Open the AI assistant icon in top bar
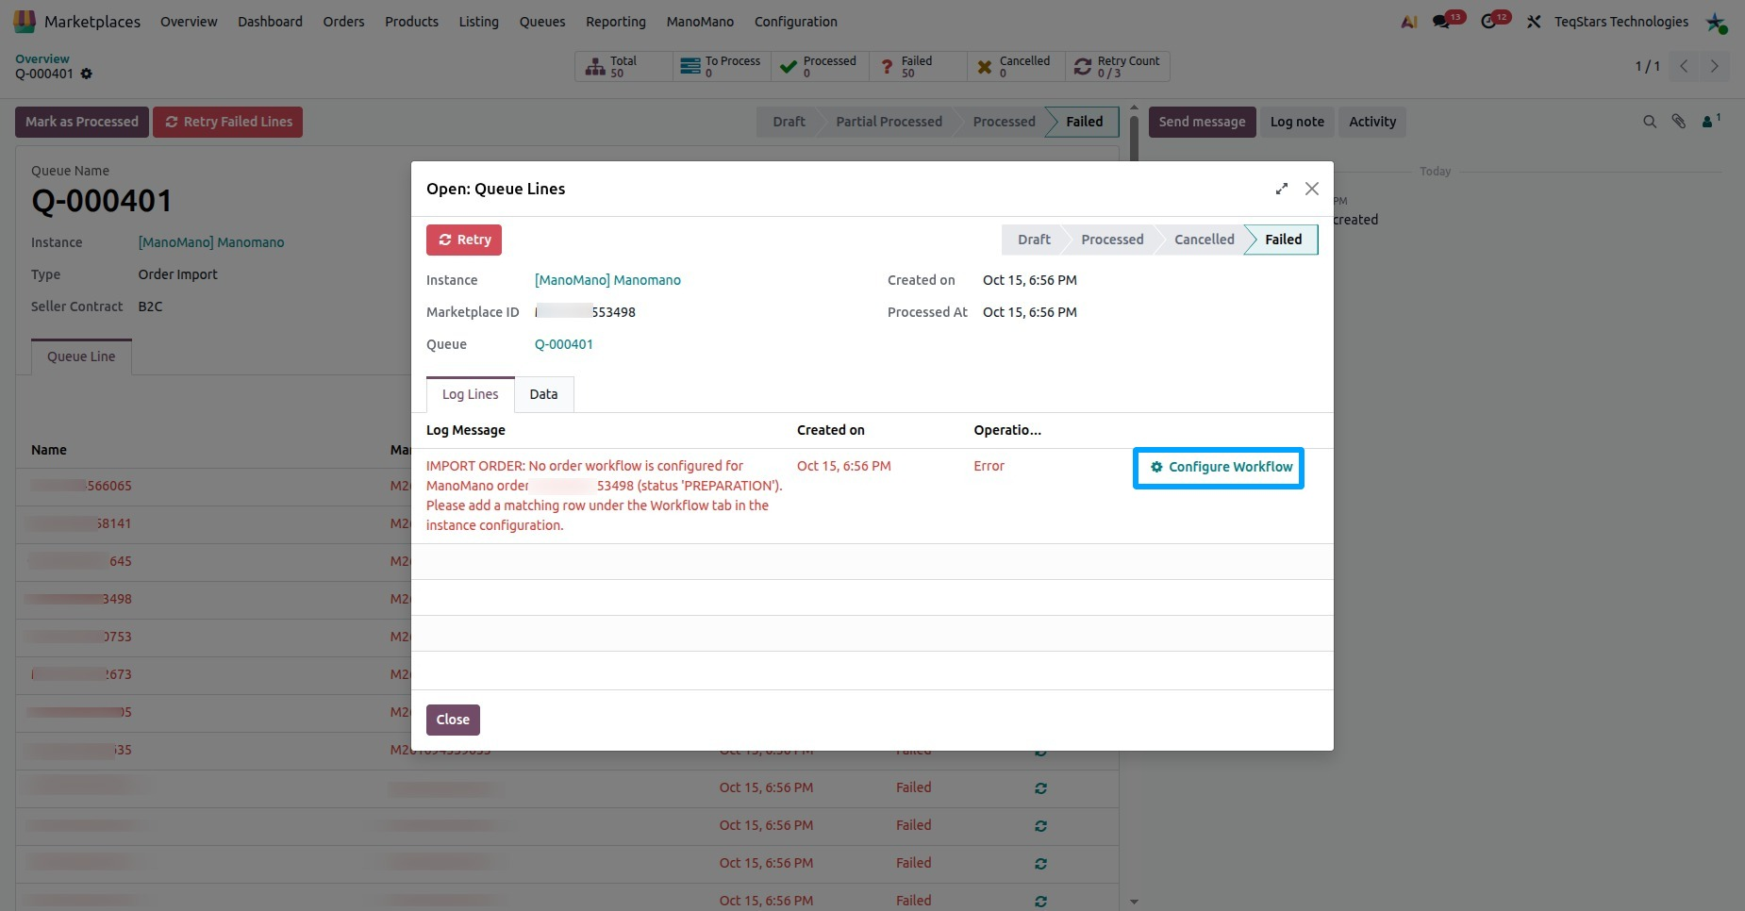1745x911 pixels. [x=1409, y=22]
